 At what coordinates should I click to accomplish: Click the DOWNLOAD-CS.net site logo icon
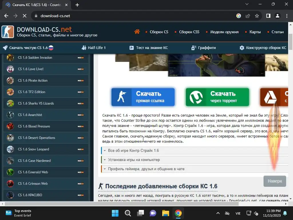click(8, 32)
